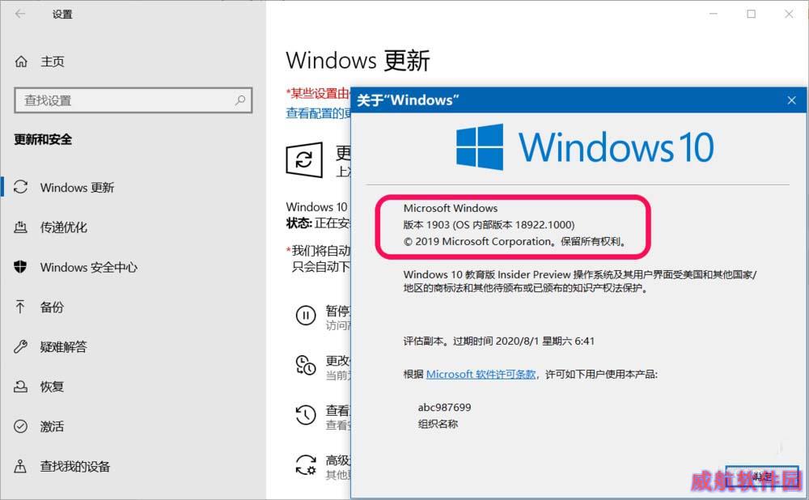Click the 备份 upload arrow icon
Image resolution: width=809 pixels, height=500 pixels.
tap(20, 307)
